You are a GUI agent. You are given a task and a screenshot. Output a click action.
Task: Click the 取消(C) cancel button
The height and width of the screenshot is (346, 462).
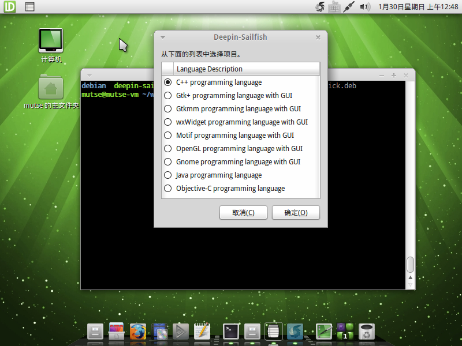(x=243, y=212)
